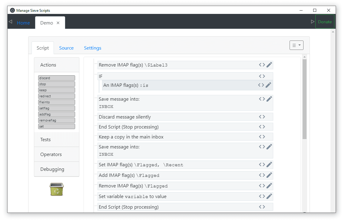Open the Settings tab
This screenshot has height=221, width=345.
click(x=92, y=48)
